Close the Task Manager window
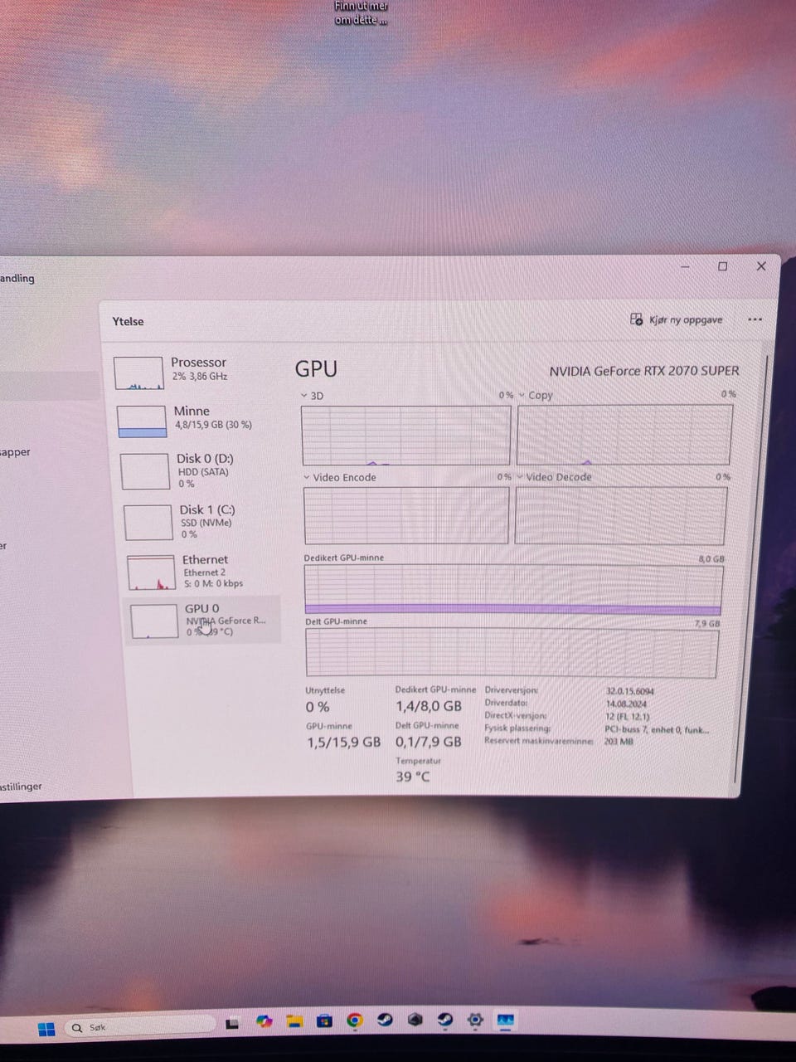 (761, 265)
